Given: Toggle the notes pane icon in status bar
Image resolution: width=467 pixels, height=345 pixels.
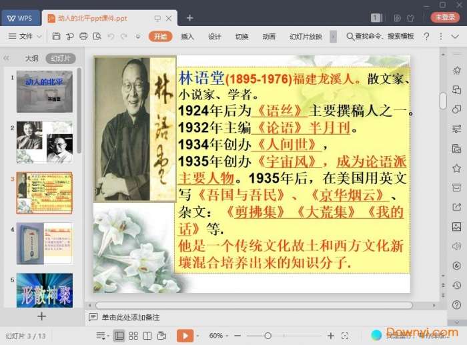Looking at the screenshot, I should click(x=101, y=336).
